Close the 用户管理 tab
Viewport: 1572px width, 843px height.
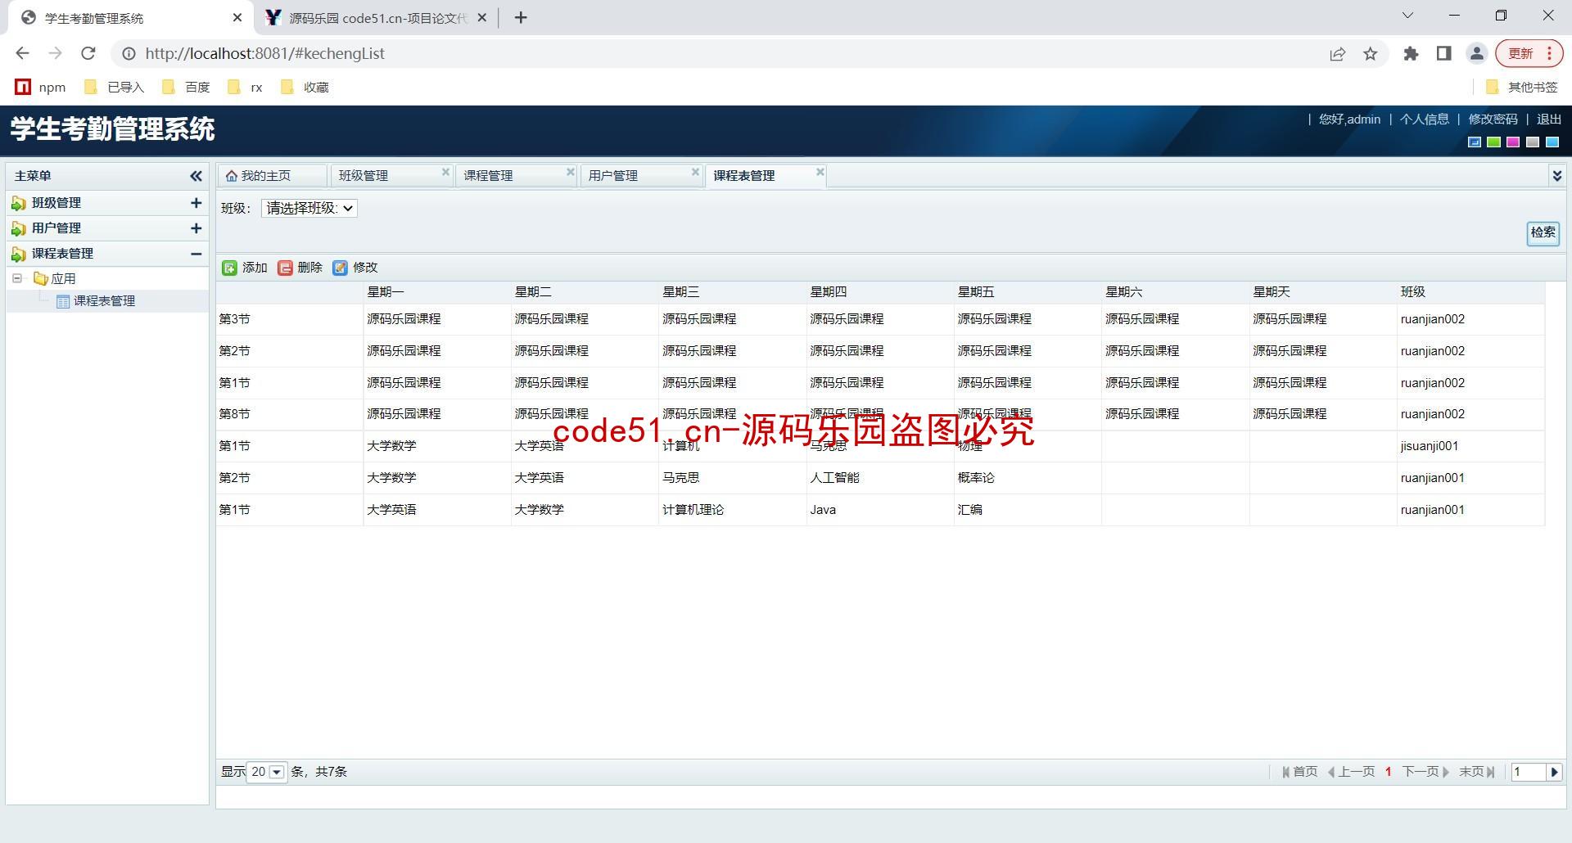(x=695, y=172)
